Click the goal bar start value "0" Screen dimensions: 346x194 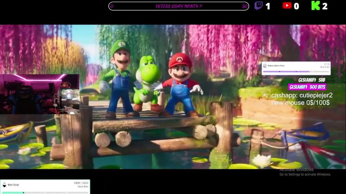pyautogui.click(x=112, y=6)
